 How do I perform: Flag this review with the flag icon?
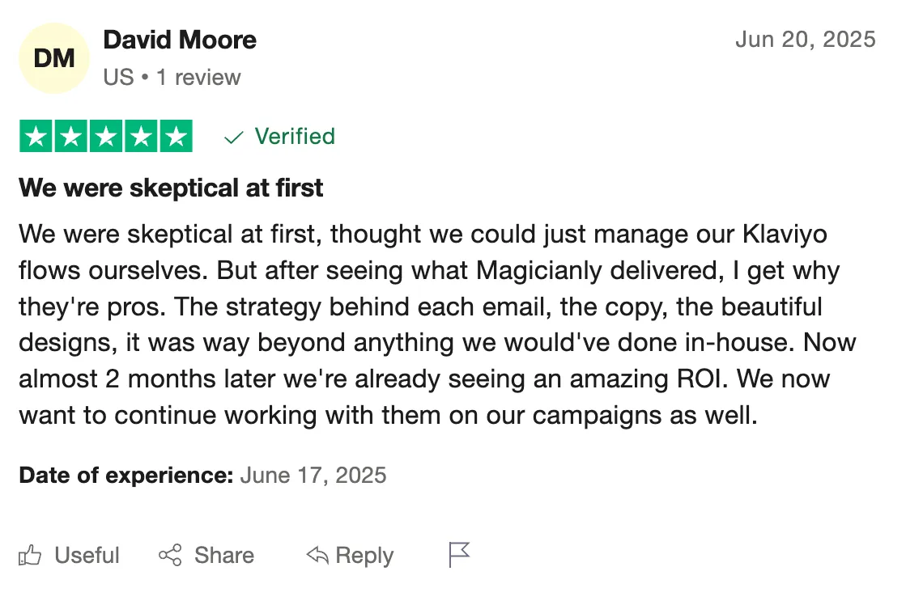pos(459,554)
